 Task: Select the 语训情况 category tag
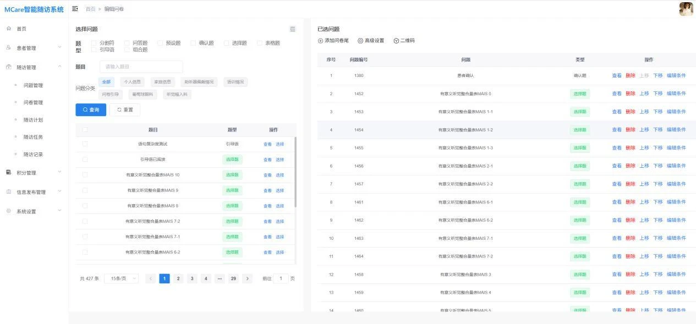coord(235,82)
